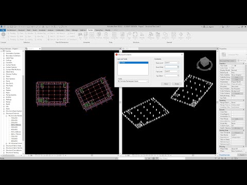Click Apply in the Properties panel
Screen dimensions: 247x185
pos(242,155)
